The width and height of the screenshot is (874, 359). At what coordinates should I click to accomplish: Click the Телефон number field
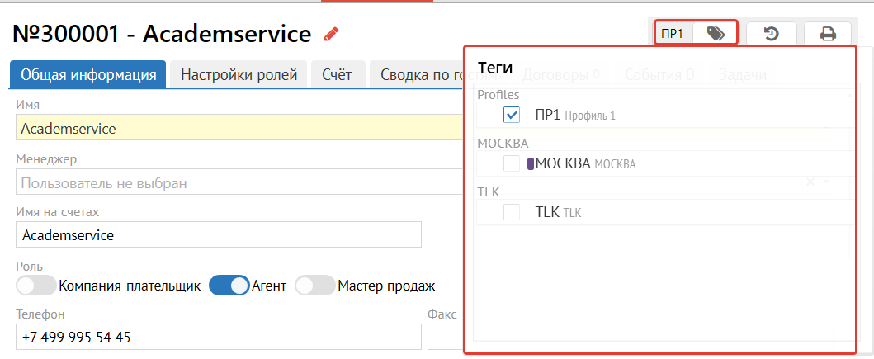(218, 337)
